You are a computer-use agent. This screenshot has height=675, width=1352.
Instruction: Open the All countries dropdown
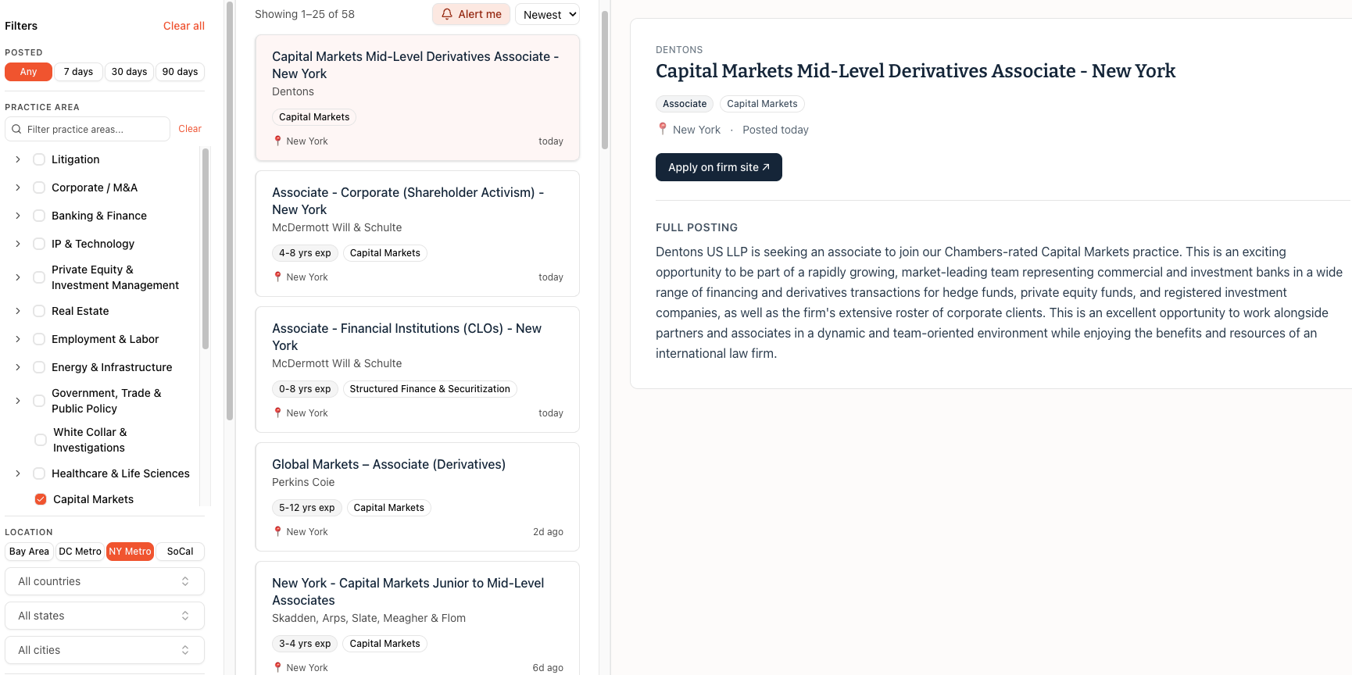click(105, 581)
